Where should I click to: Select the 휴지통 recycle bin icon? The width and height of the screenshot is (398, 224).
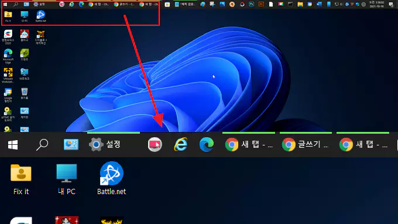coord(25,93)
